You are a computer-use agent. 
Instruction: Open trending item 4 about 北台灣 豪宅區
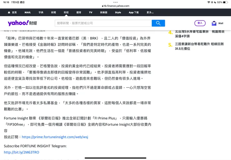pos(199,34)
